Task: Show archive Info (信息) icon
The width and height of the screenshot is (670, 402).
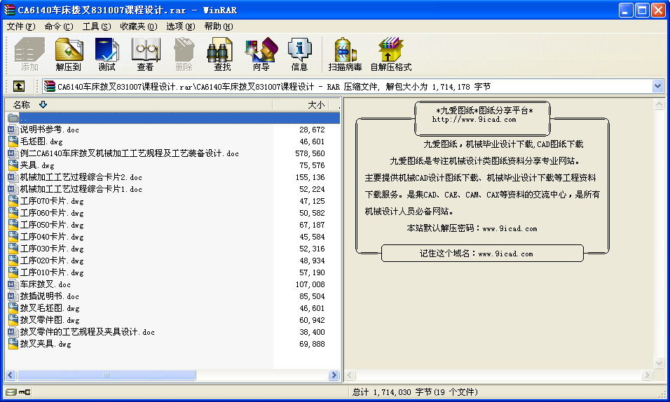Action: pos(299,55)
